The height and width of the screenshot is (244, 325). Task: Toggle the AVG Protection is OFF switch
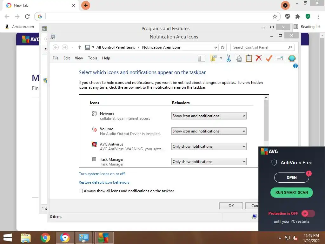(x=308, y=213)
